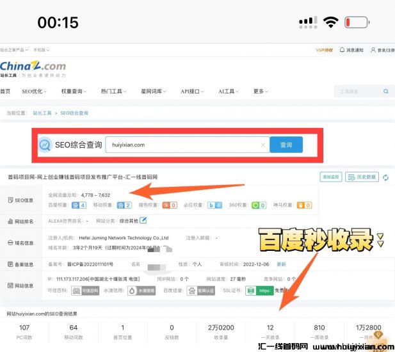Click the 可信百科 badge icon
The width and height of the screenshot is (395, 352).
[85, 291]
